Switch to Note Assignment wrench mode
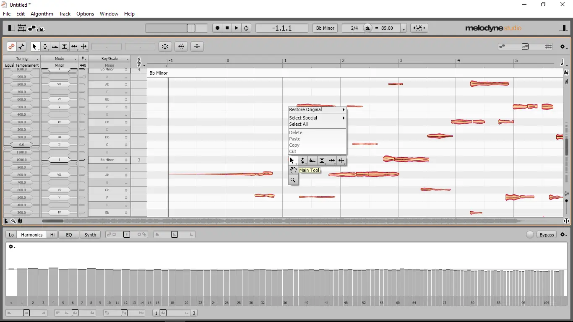Viewport: 573px width, 322px height. pos(21,47)
